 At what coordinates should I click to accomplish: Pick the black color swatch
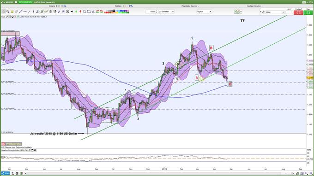pyautogui.click(x=114, y=11)
